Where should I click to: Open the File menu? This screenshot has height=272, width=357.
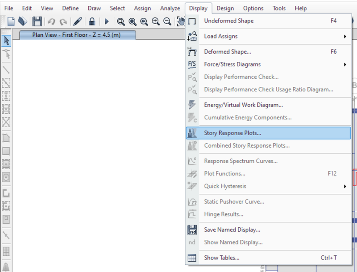8,8
